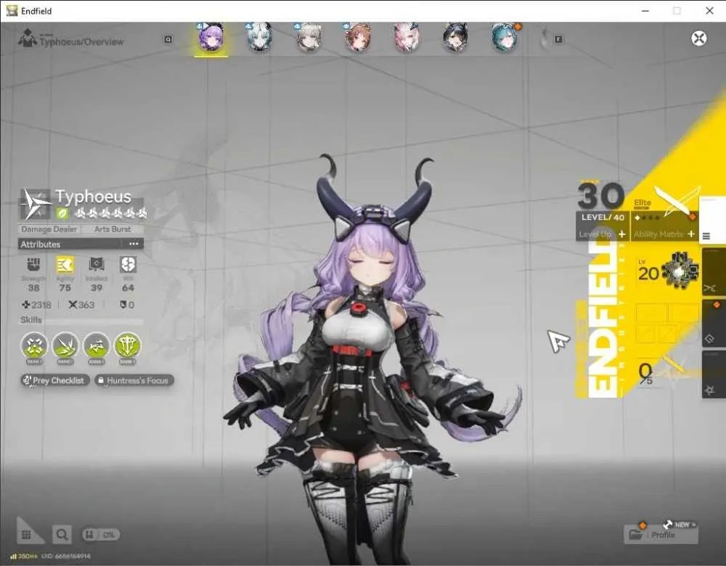The width and height of the screenshot is (726, 566).
Task: Switch to the silver-haired operator portrait with black headwear
Action: [259, 37]
